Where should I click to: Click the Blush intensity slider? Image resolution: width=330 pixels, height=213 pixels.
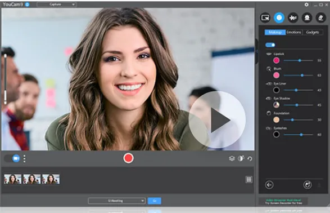(298, 76)
